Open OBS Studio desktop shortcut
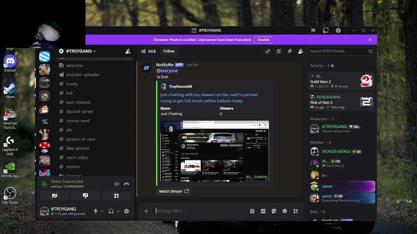Image resolution: width=417 pixels, height=234 pixels. pyautogui.click(x=10, y=196)
